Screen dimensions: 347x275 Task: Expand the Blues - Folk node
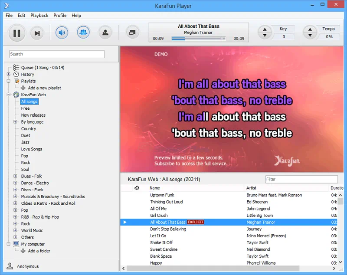click(15, 176)
